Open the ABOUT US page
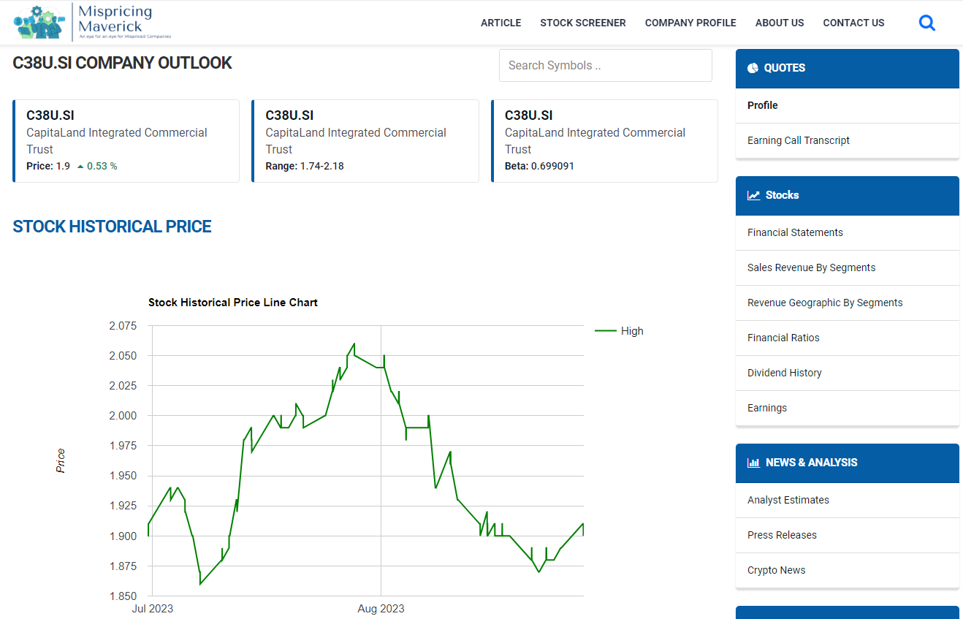Screen dimensions: 963x619 coord(780,23)
